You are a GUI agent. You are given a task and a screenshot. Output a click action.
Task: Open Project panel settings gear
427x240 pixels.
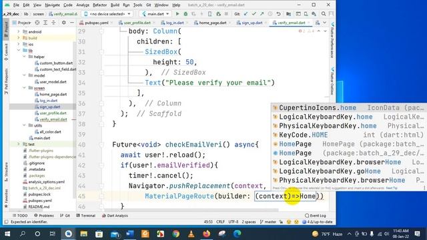pos(64,23)
